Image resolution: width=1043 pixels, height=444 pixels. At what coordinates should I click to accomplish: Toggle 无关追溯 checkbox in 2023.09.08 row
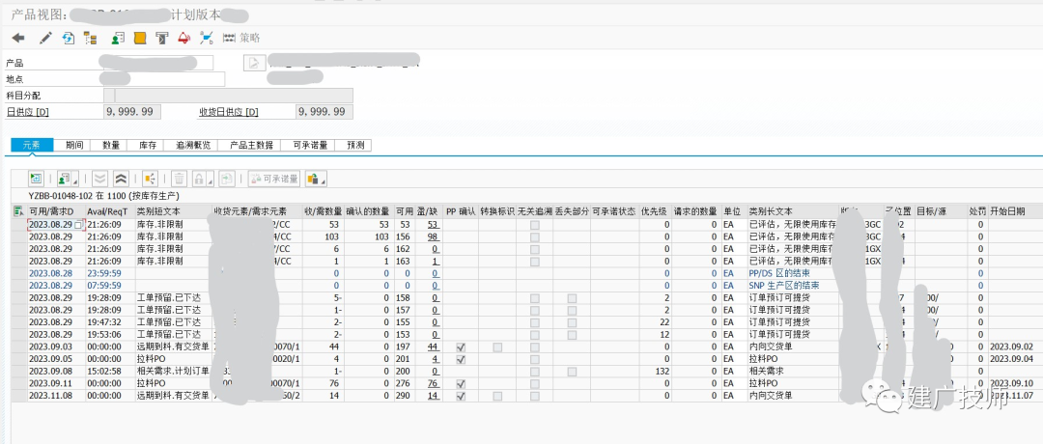tap(535, 372)
